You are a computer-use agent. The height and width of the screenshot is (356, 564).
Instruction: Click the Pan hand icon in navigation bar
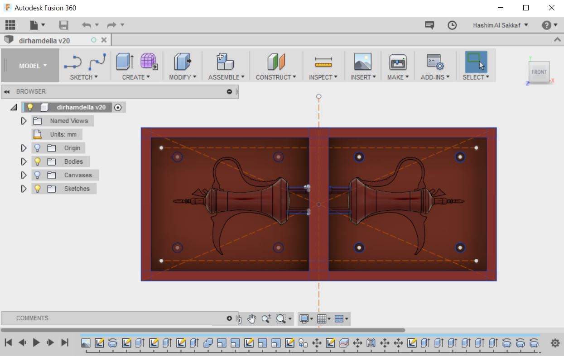click(x=252, y=319)
